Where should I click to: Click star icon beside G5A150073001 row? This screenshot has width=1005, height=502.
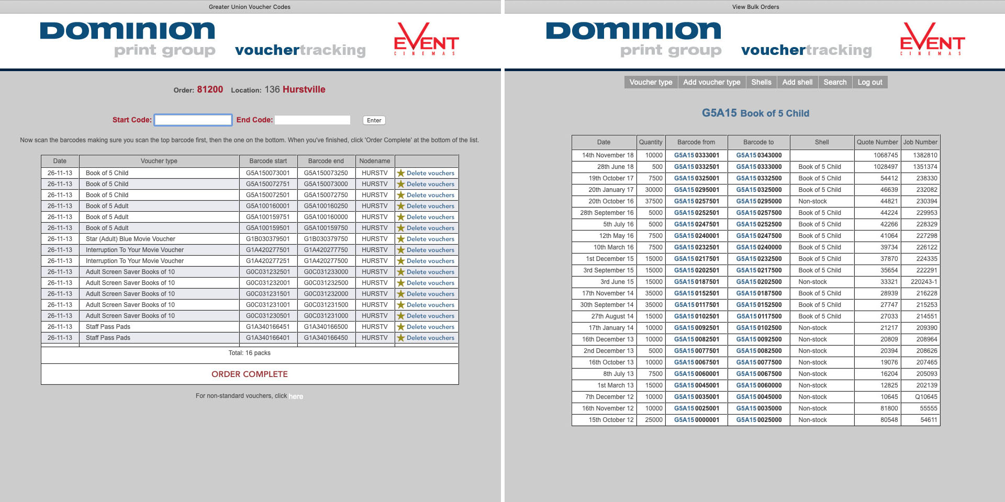(401, 173)
